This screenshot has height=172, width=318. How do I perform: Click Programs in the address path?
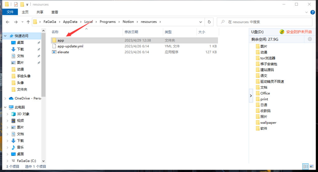[x=107, y=22]
